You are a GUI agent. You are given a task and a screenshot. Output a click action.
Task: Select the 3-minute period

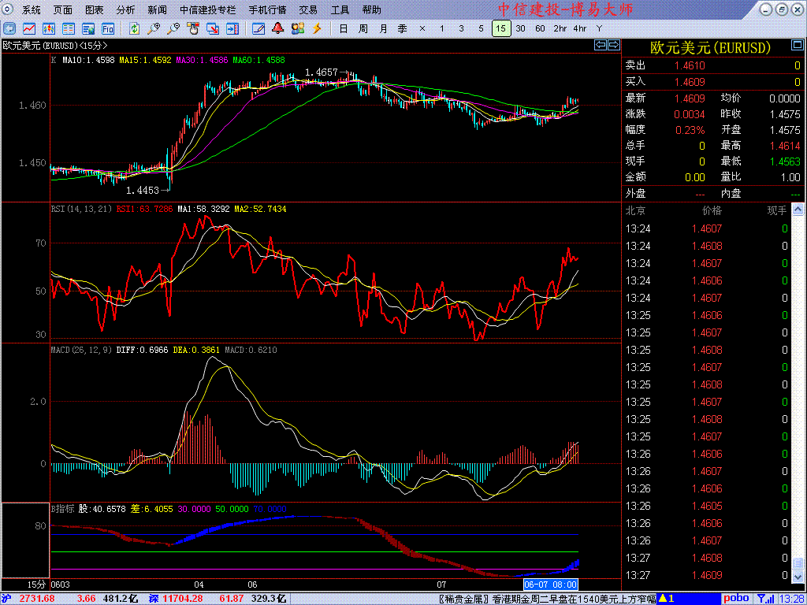click(461, 29)
